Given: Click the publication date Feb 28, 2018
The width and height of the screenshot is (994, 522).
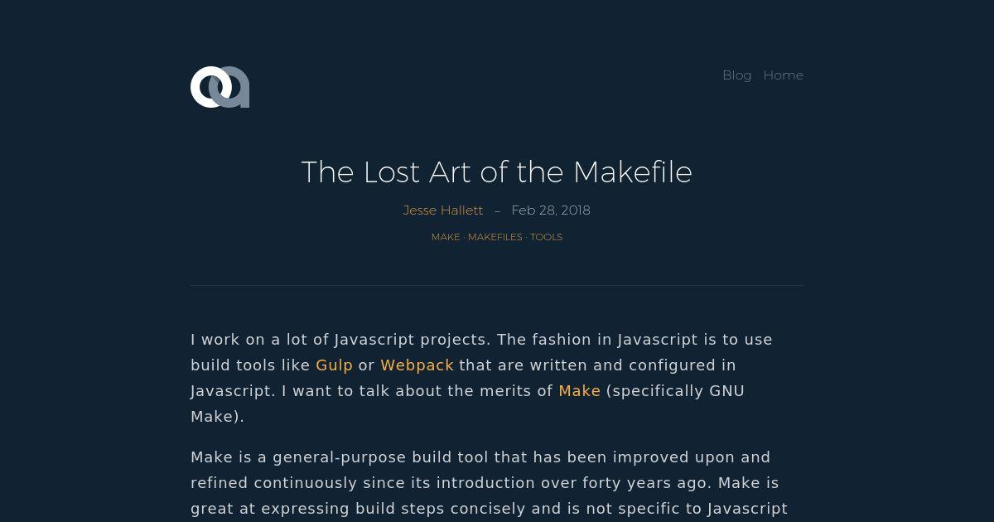Looking at the screenshot, I should click(551, 210).
